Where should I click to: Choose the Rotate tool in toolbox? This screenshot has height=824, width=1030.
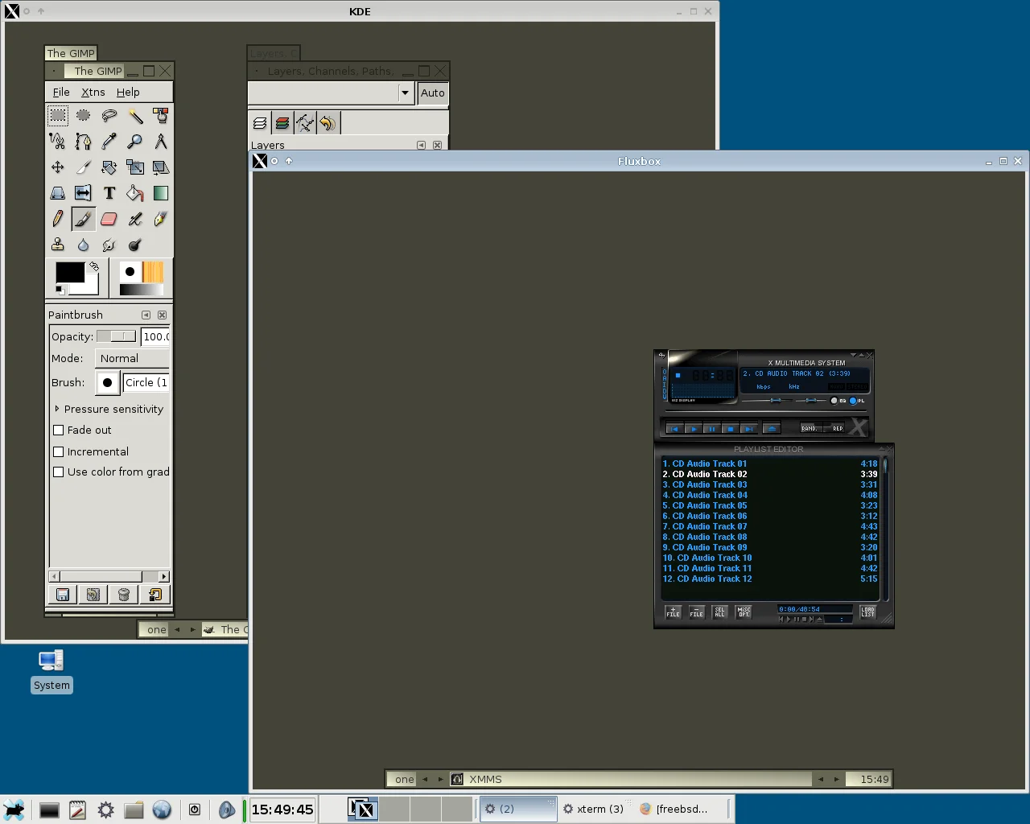(x=109, y=167)
